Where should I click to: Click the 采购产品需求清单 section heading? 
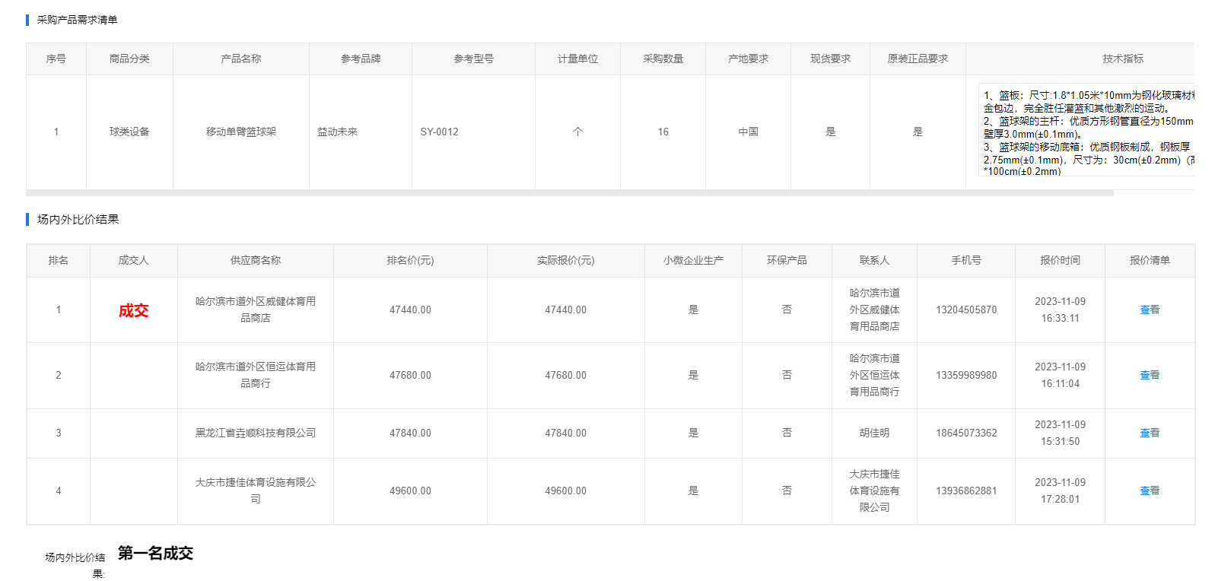pos(77,20)
